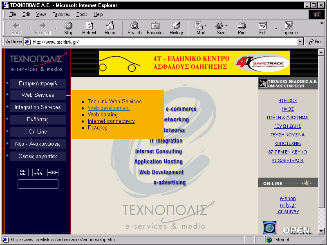Open the ΗΧΟΣ link
Image resolution: width=327 pixels, height=245 pixels.
(288, 109)
